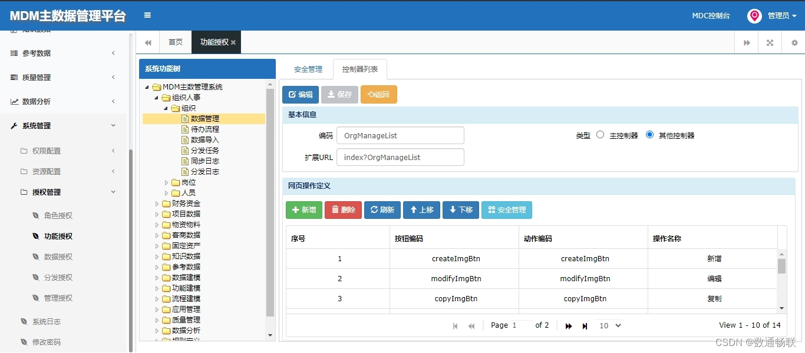Go to first page of table
805x353 pixels.
click(456, 325)
